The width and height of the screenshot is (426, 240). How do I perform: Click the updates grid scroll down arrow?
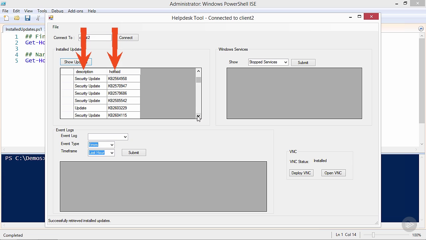(198, 116)
